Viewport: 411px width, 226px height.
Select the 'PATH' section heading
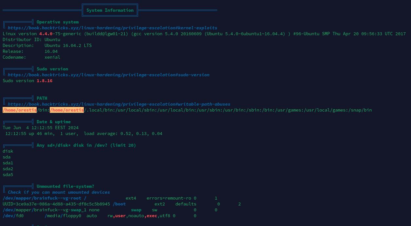coord(42,98)
